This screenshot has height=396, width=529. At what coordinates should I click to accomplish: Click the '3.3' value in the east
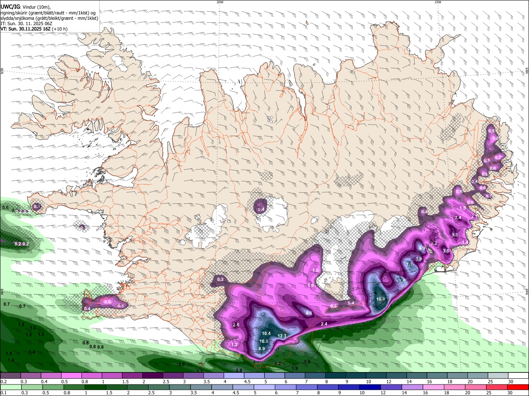455,234
